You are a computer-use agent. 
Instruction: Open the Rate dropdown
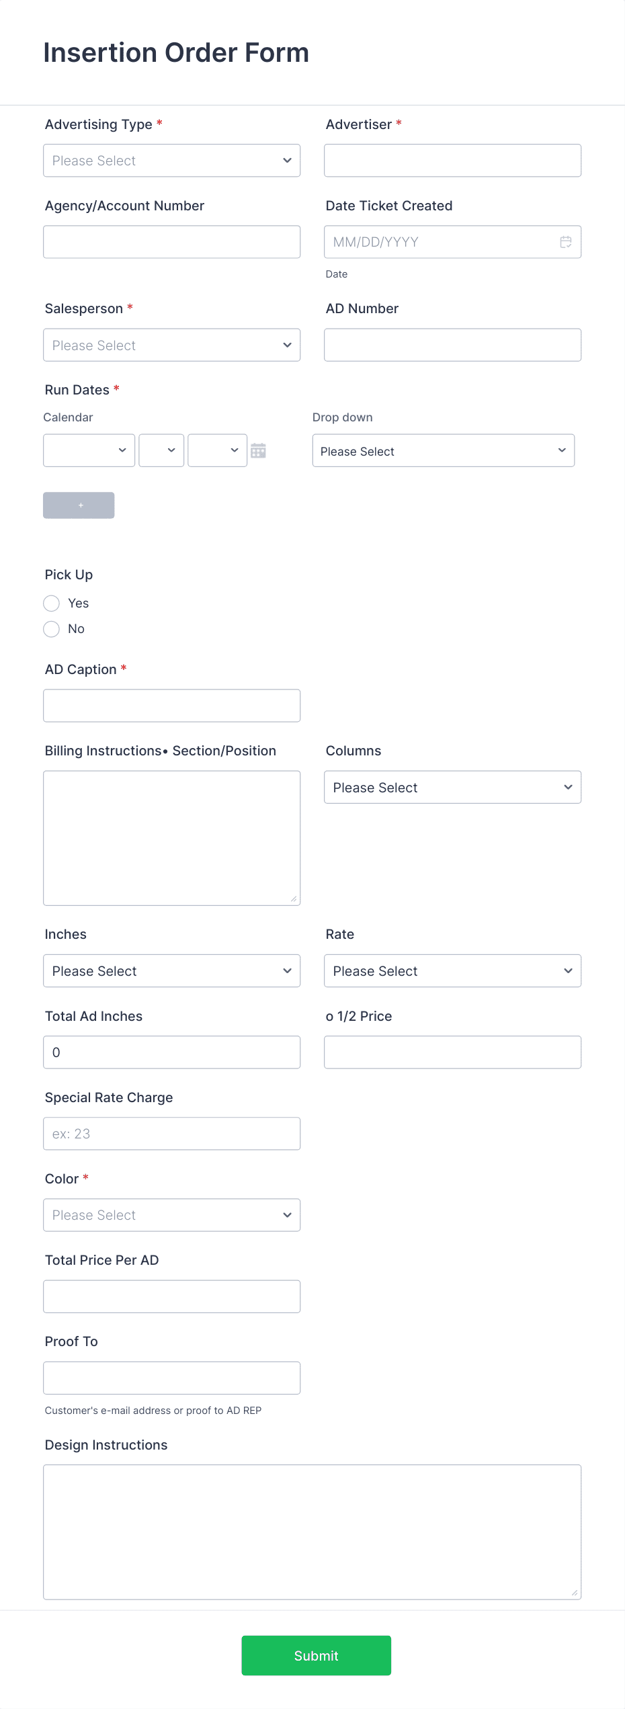[452, 970]
